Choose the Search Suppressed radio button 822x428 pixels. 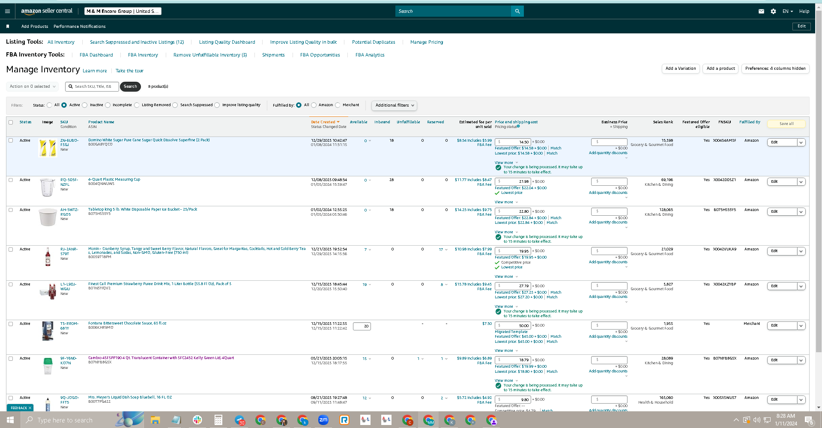pos(175,105)
